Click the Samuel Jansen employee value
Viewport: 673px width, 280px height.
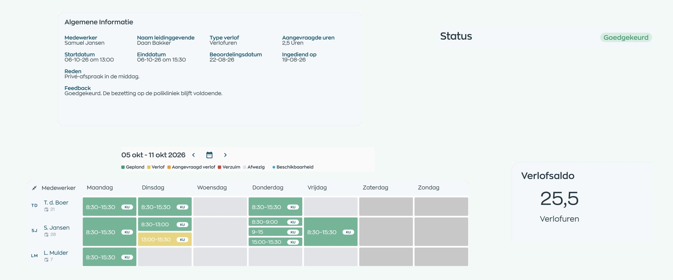pyautogui.click(x=84, y=43)
